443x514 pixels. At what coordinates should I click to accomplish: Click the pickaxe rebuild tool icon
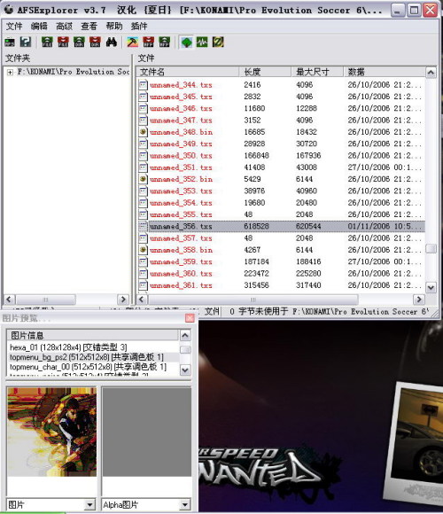(132, 42)
